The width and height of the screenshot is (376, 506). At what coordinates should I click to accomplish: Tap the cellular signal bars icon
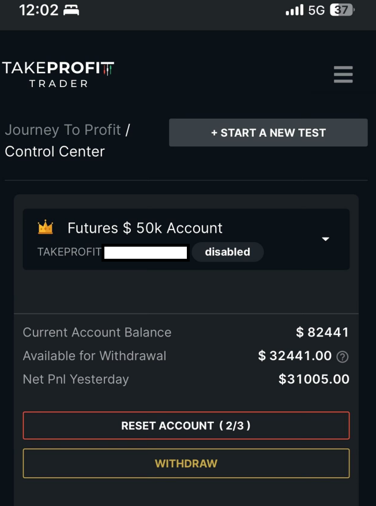click(294, 10)
